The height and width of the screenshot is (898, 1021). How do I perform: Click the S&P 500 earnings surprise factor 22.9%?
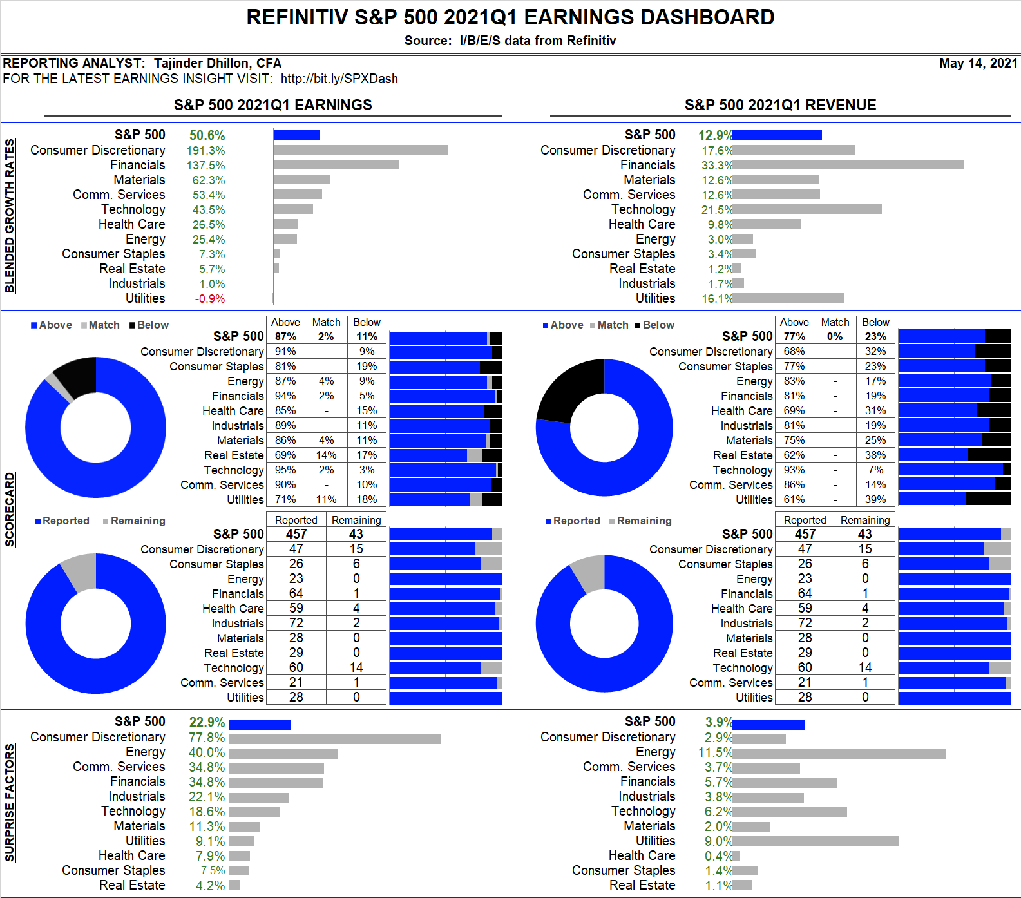[207, 723]
